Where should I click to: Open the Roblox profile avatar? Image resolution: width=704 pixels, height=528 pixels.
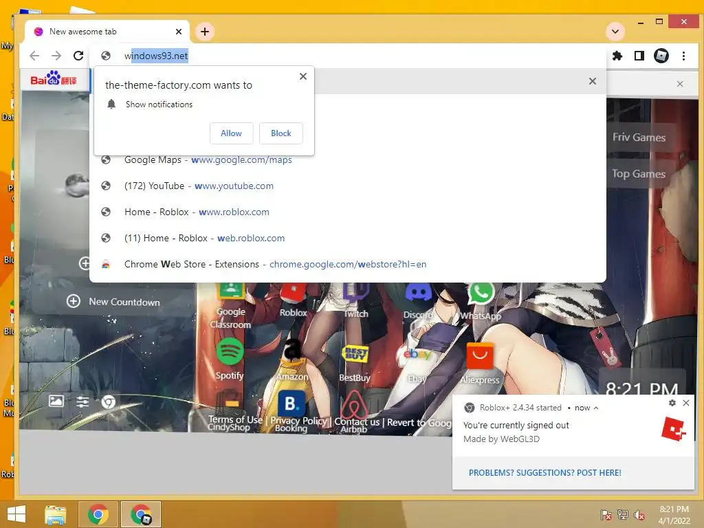pyautogui.click(x=661, y=56)
